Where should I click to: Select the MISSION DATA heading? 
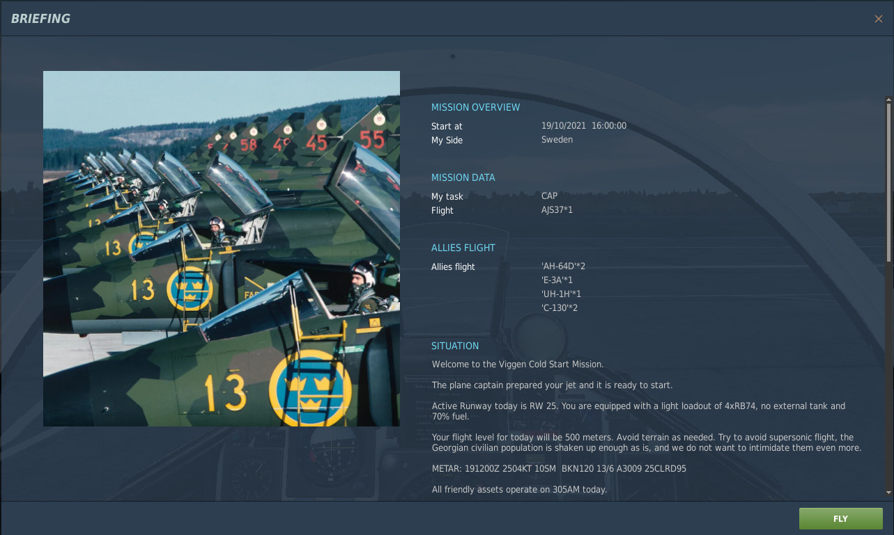pyautogui.click(x=463, y=177)
